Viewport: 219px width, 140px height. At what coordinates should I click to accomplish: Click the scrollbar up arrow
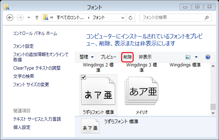pos(213,66)
